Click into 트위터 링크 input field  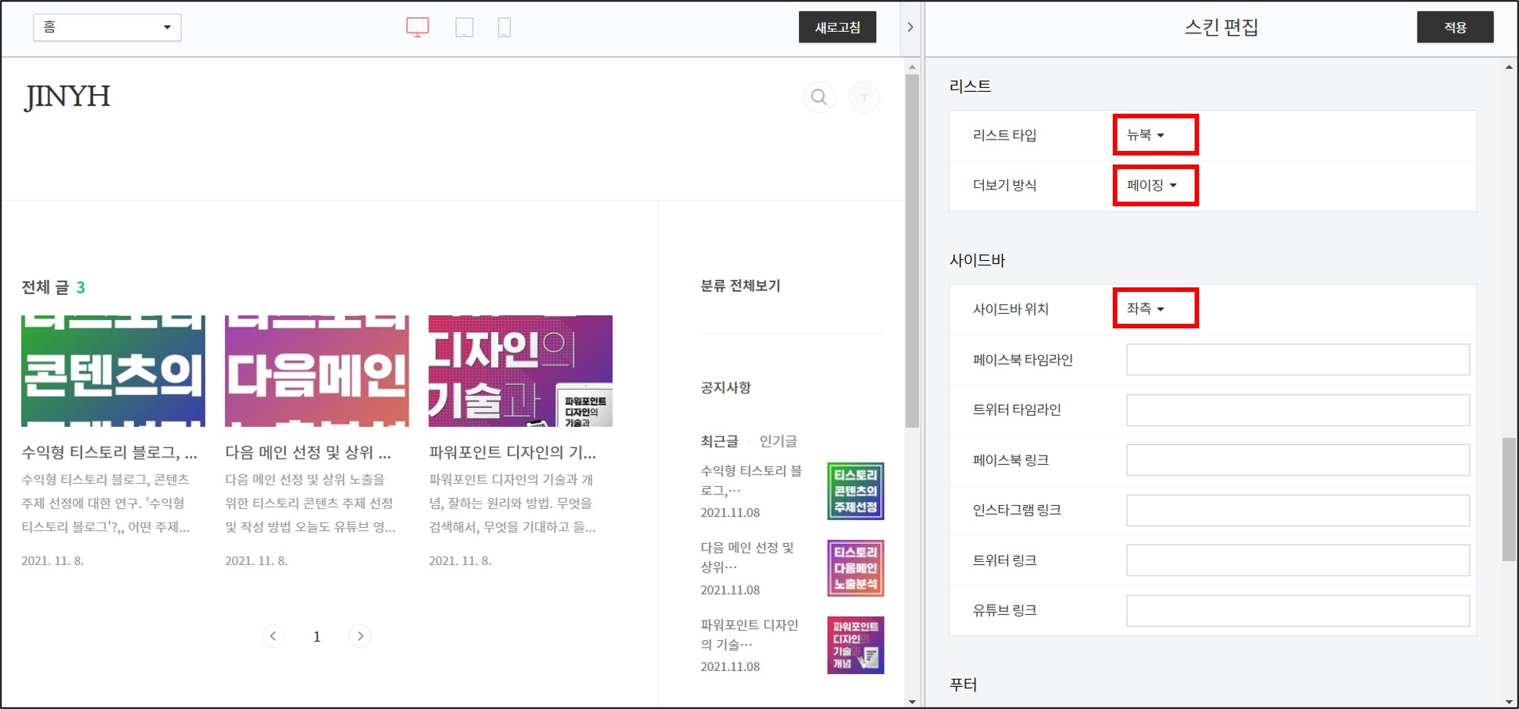pyautogui.click(x=1298, y=560)
